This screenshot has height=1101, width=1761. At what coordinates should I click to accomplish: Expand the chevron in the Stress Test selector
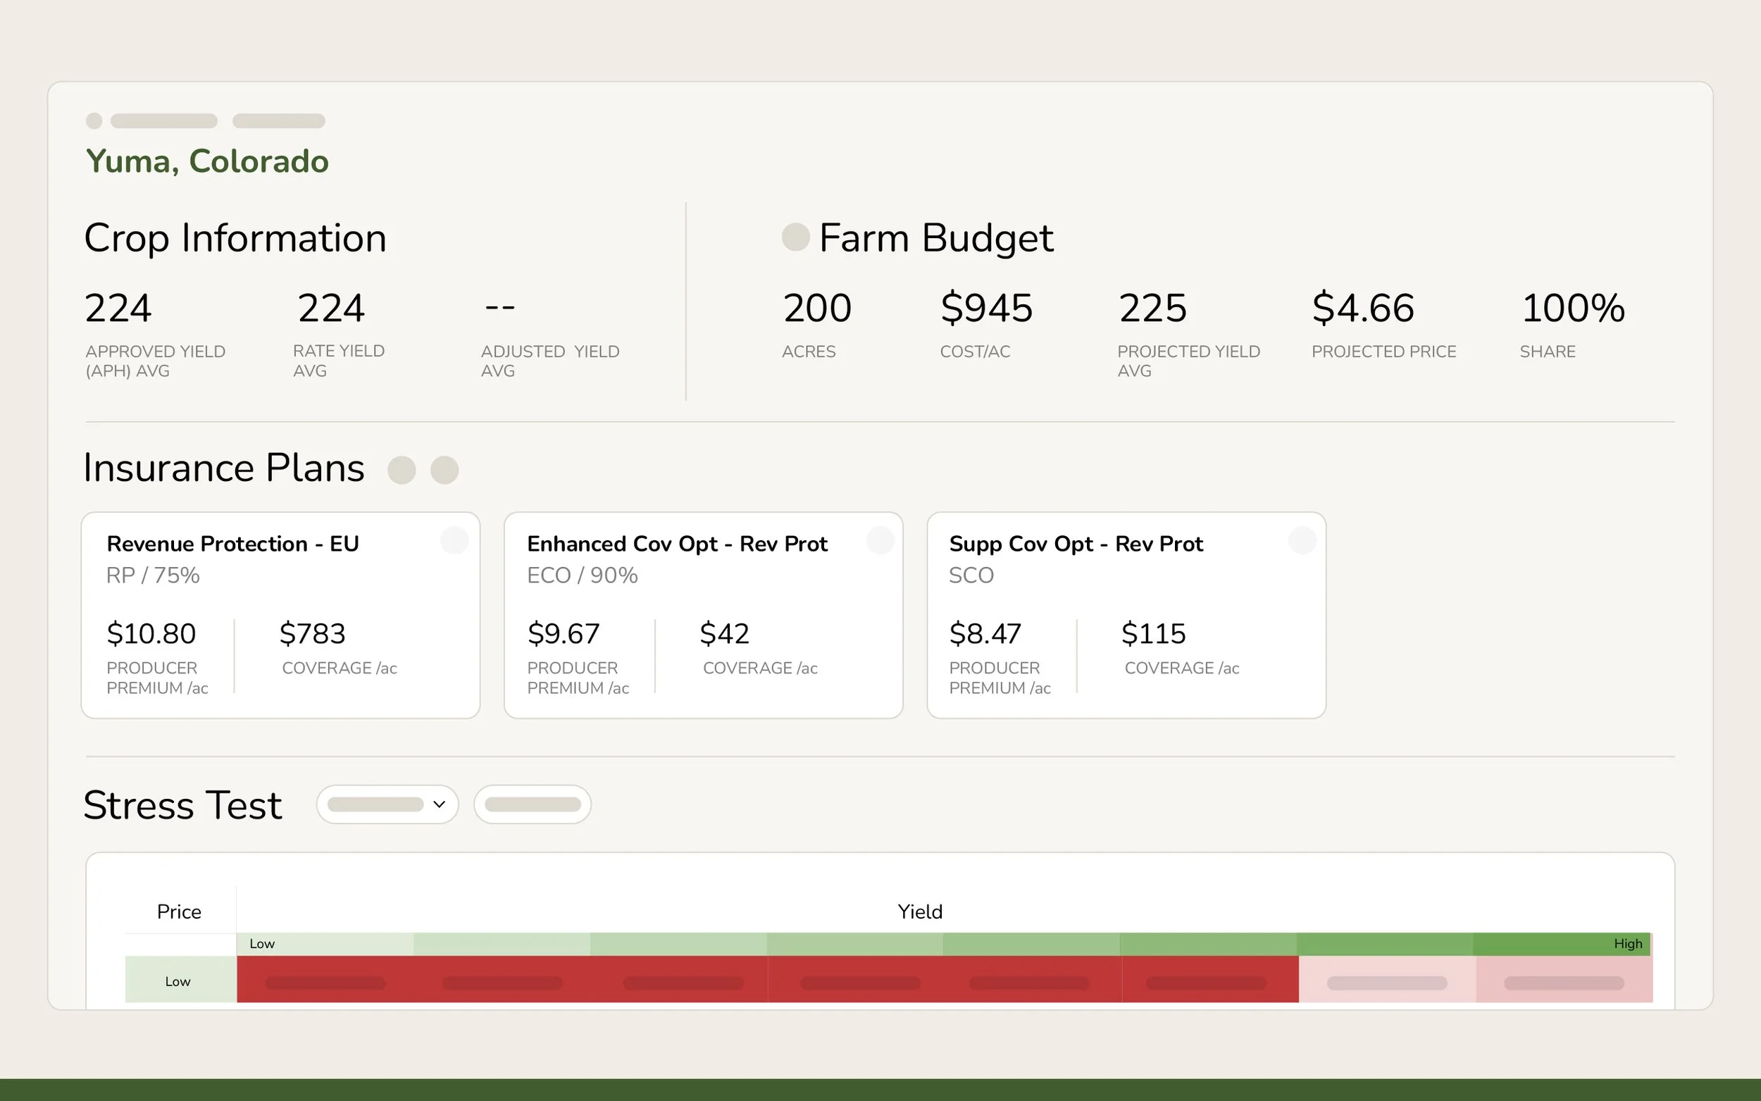(437, 804)
